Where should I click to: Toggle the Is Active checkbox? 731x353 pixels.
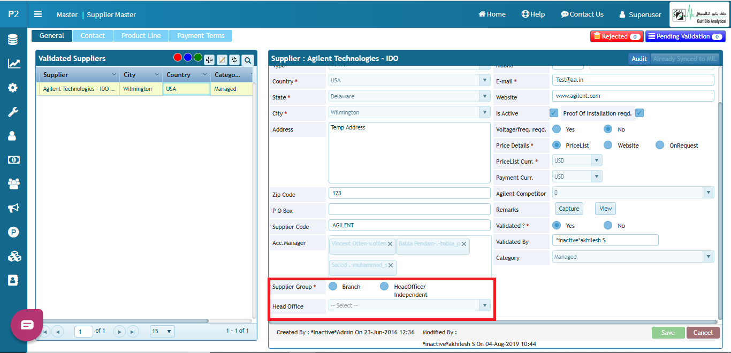(x=554, y=113)
